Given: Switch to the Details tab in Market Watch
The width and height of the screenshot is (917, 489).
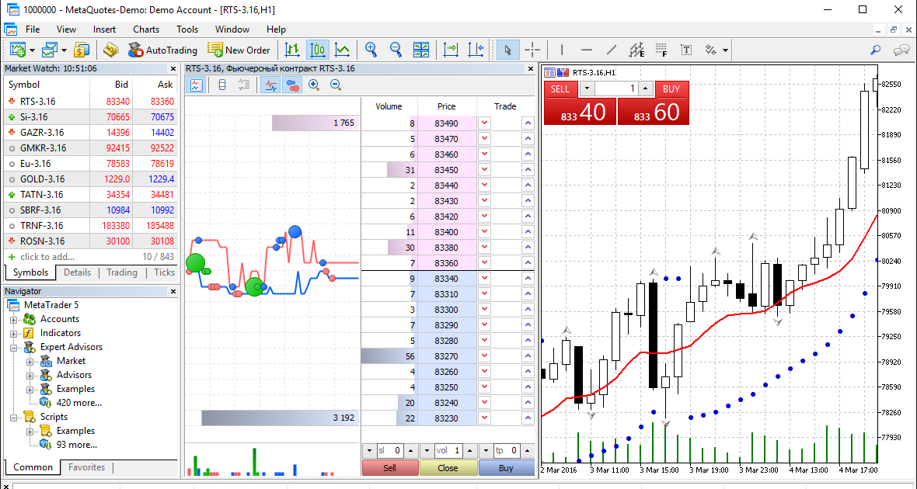Looking at the screenshot, I should (x=77, y=272).
